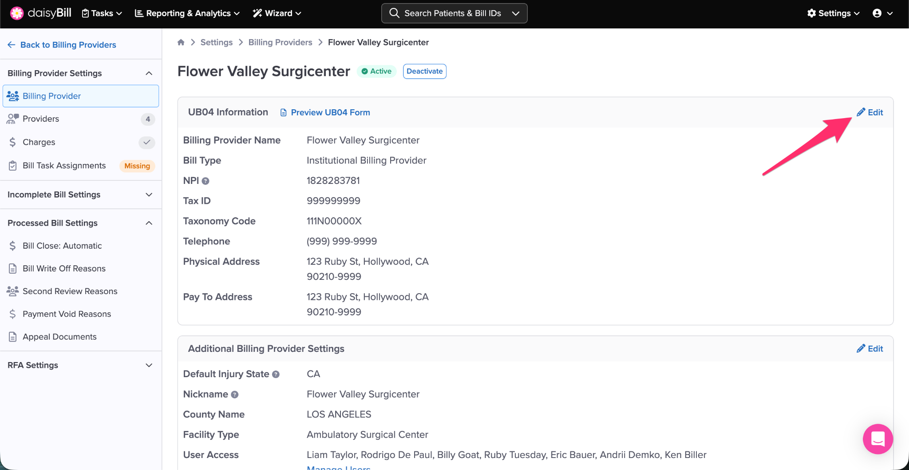The image size is (909, 470).
Task: Collapse the Billing Provider Settings section
Action: [149, 73]
